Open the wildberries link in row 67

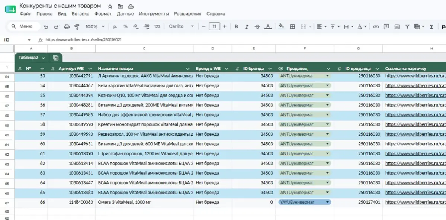(x=415, y=202)
